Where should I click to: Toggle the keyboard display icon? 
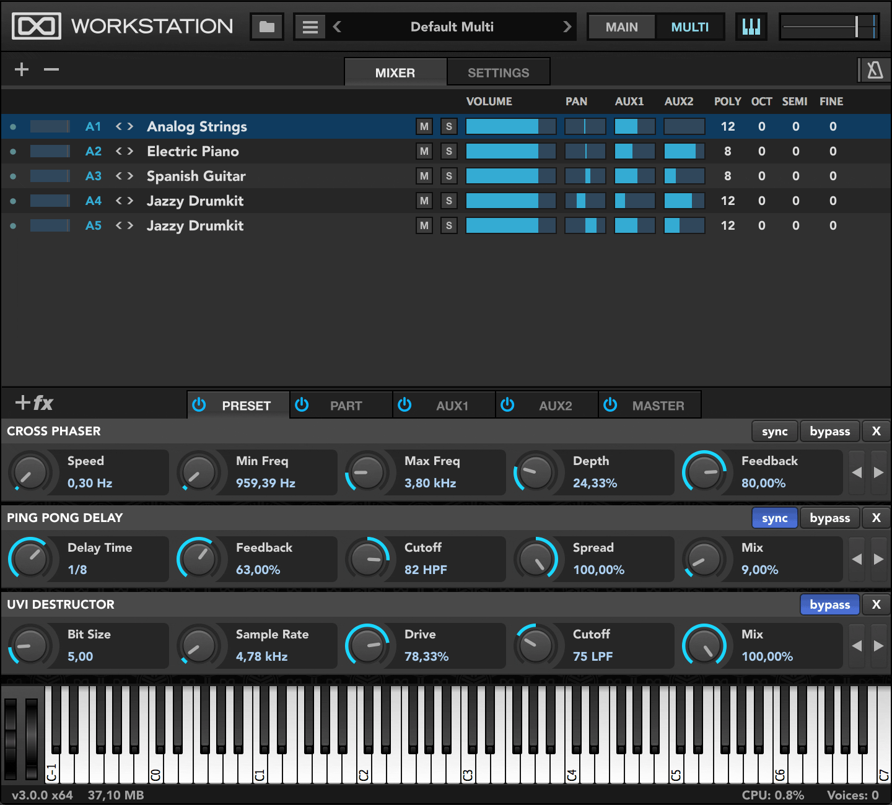751,27
